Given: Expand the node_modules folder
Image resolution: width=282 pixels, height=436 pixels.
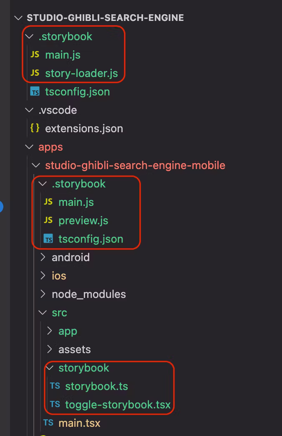Looking at the screenshot, I should click(x=42, y=294).
